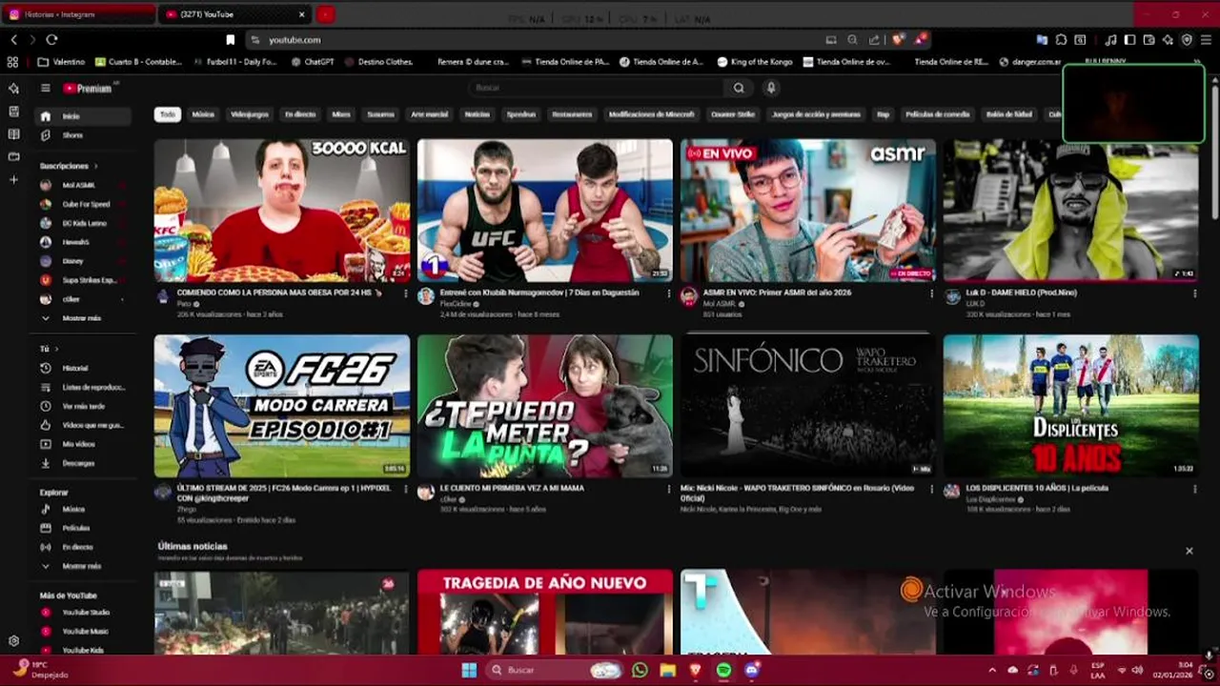Open the YouTube hamburger guide menu
Image resolution: width=1220 pixels, height=686 pixels.
click(x=45, y=88)
